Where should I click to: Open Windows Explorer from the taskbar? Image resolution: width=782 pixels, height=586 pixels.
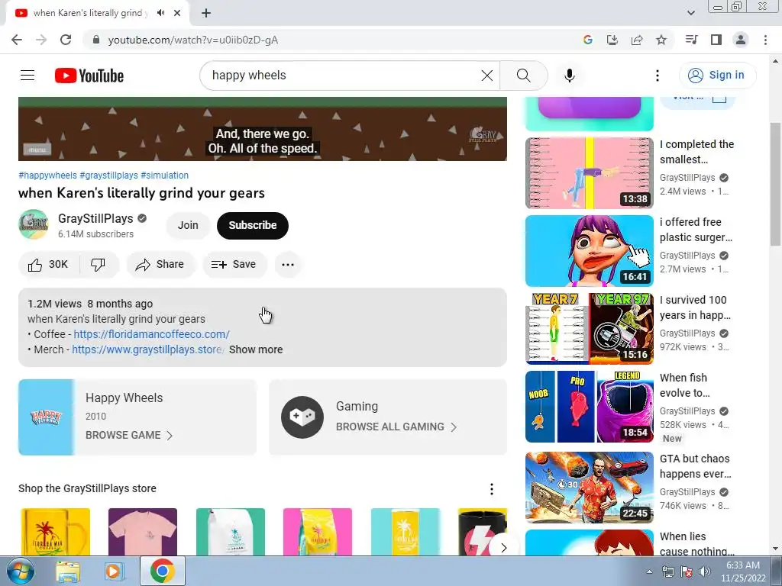(68, 572)
